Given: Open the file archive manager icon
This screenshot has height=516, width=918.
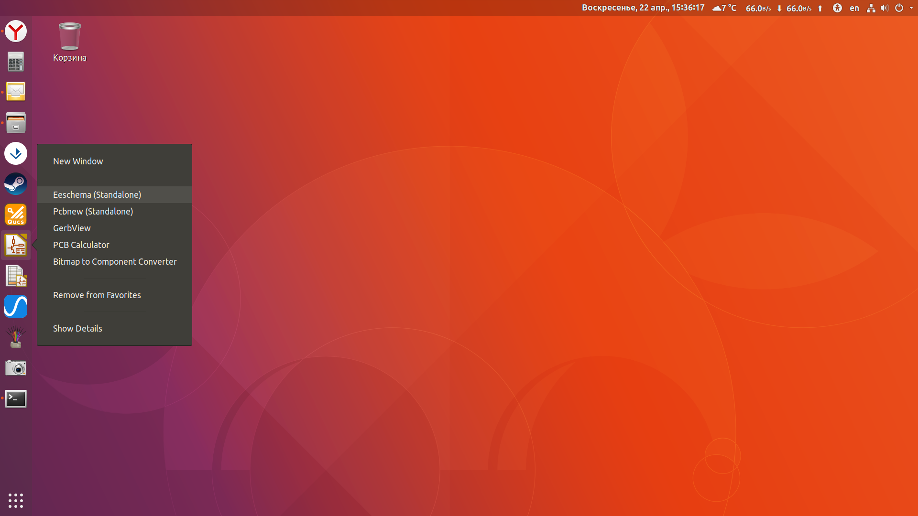Looking at the screenshot, I should coord(16,123).
